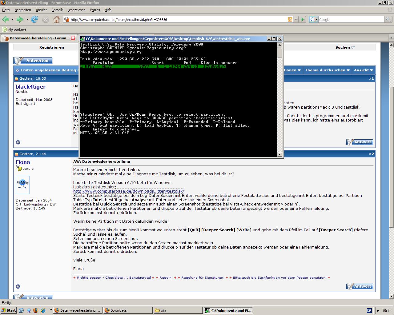
Task: Open the Chronik menu
Action: [57, 10]
